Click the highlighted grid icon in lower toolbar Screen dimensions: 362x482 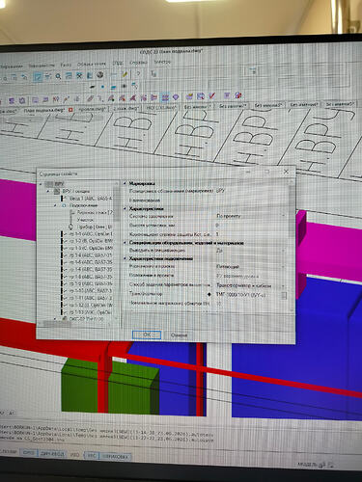(x=165, y=96)
